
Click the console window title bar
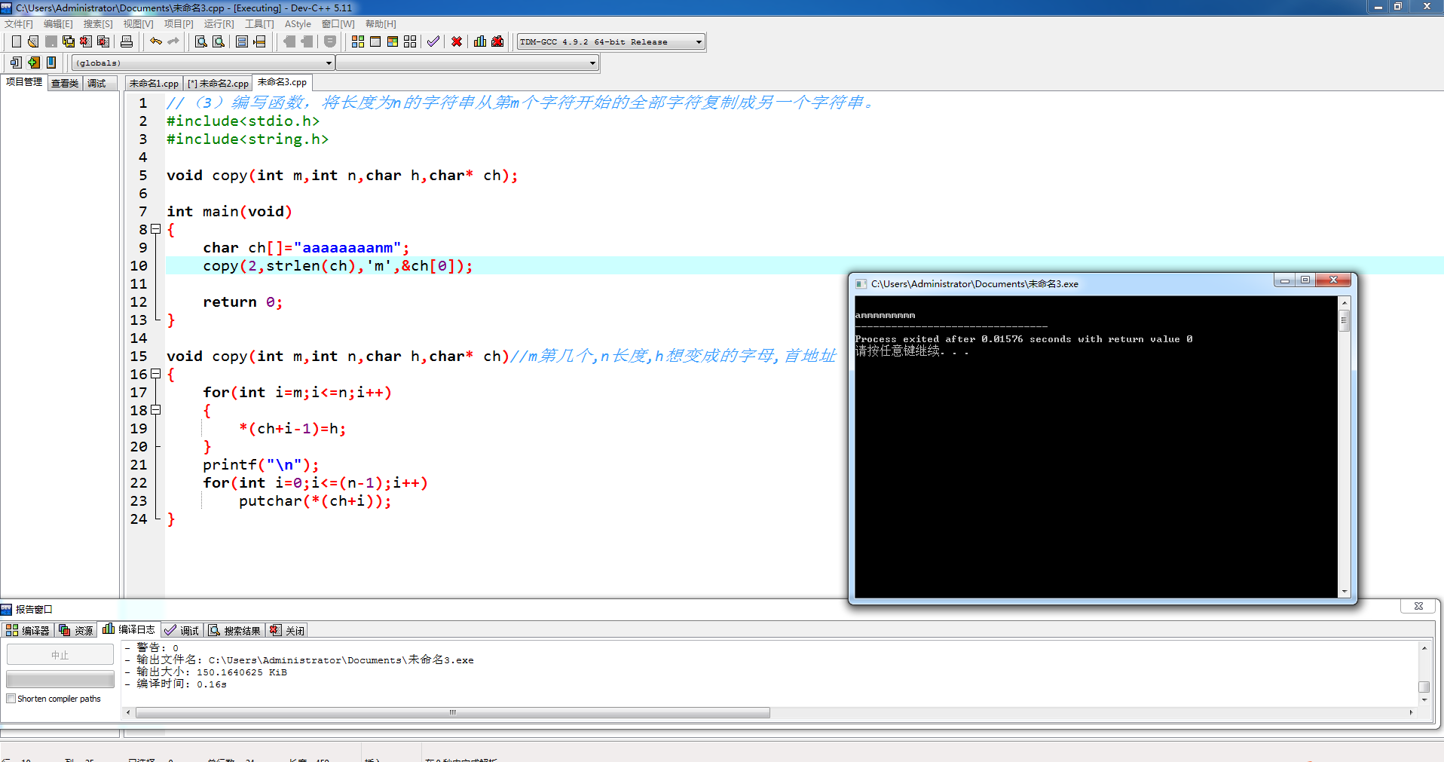[1063, 284]
